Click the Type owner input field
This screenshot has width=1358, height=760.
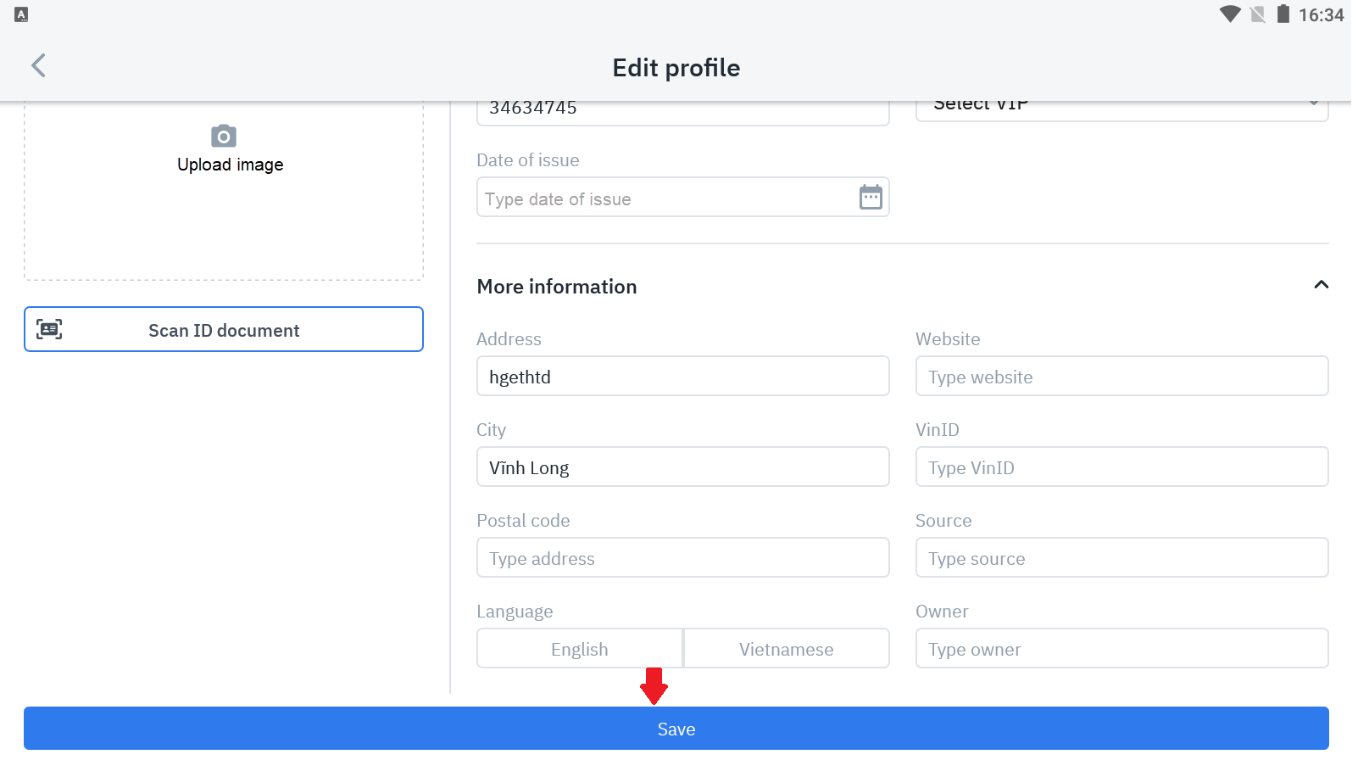[1121, 649]
